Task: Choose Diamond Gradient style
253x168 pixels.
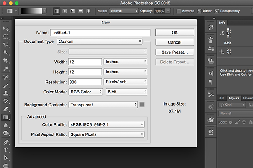Action: coord(88,11)
